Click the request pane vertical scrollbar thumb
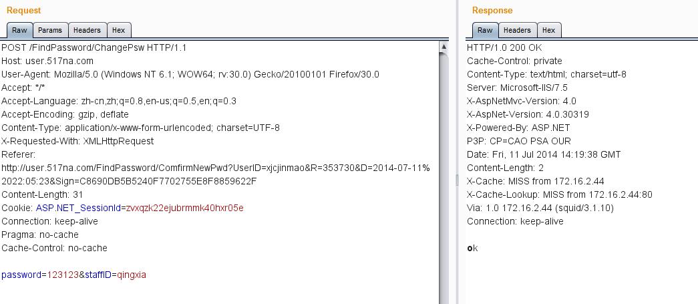Image resolution: width=698 pixels, height=304 pixels. [444, 178]
